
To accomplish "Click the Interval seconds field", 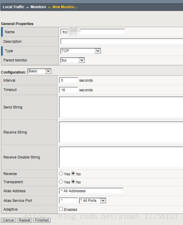I will coord(68,80).
